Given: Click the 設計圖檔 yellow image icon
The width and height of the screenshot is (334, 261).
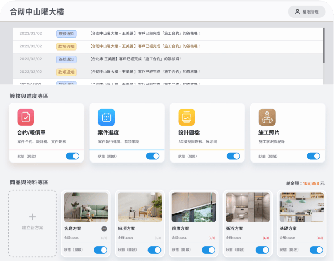Looking at the screenshot, I should [x=186, y=117].
